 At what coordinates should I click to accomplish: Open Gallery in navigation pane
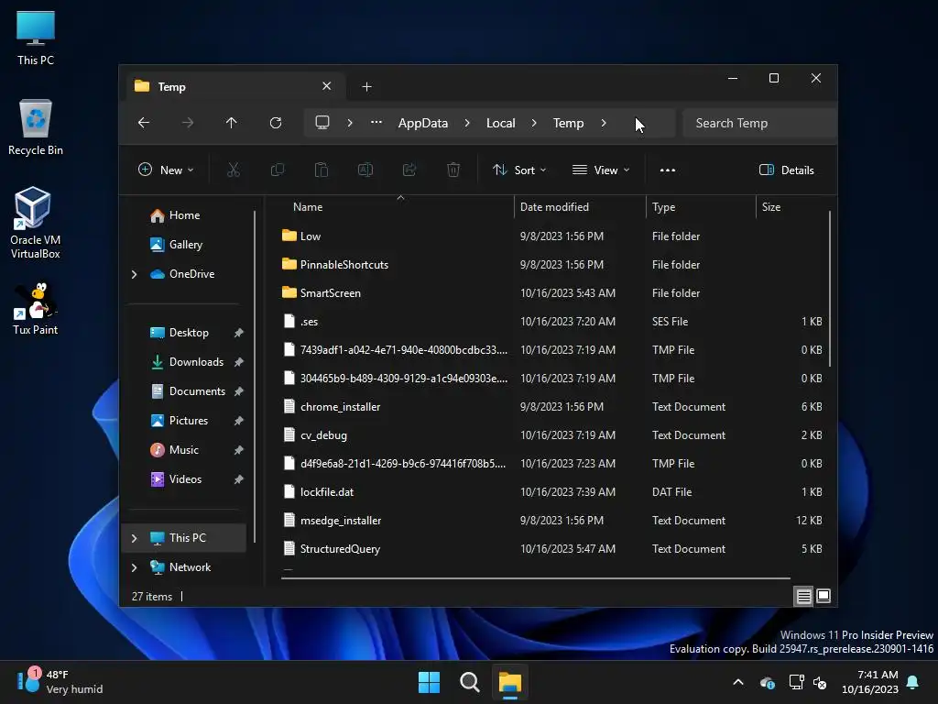point(185,244)
